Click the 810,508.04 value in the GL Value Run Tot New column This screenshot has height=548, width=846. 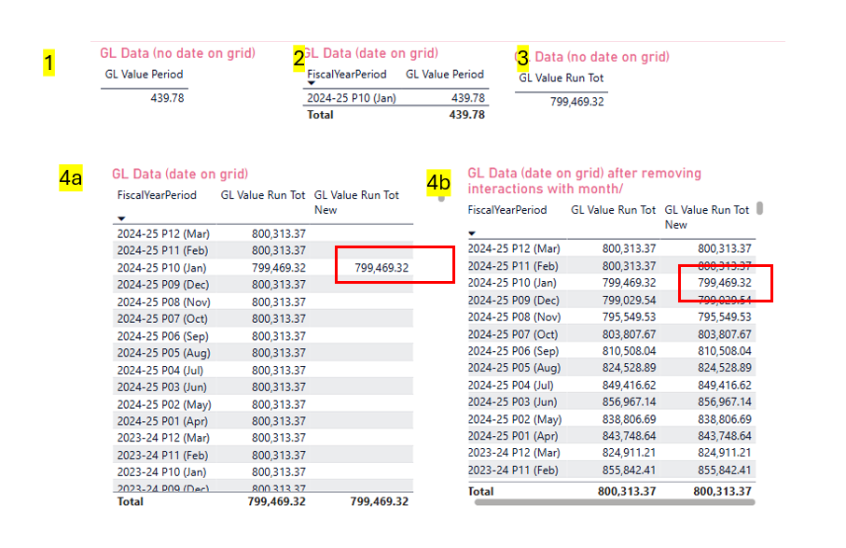(x=724, y=351)
